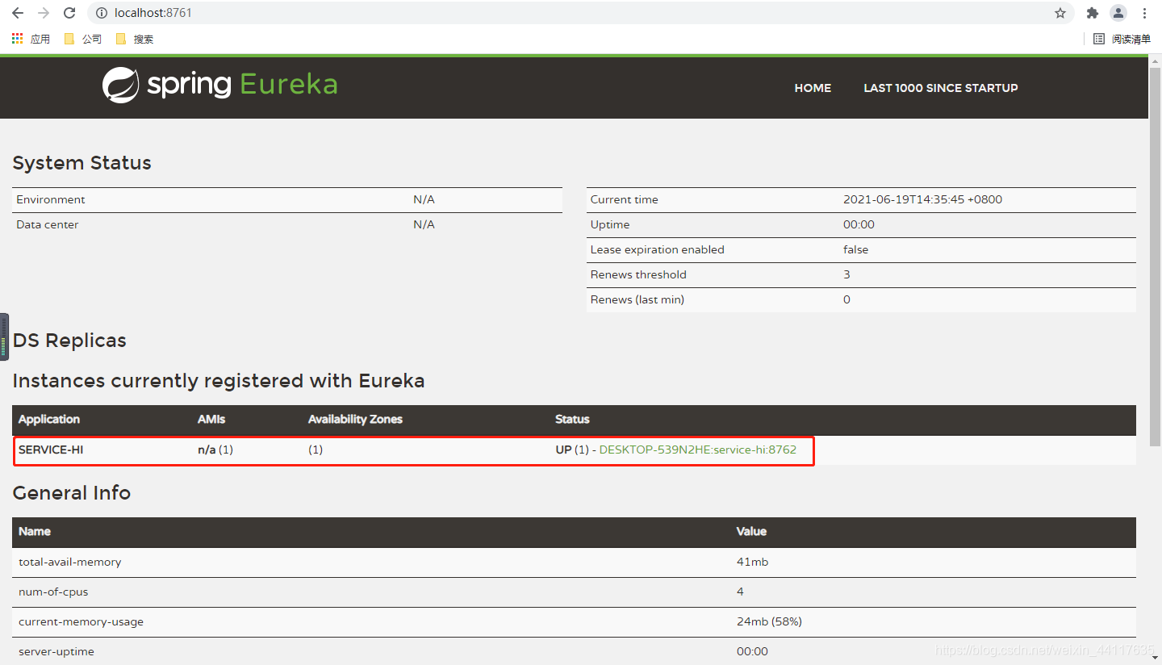Go to HOME in Eureka navbar

tap(813, 88)
